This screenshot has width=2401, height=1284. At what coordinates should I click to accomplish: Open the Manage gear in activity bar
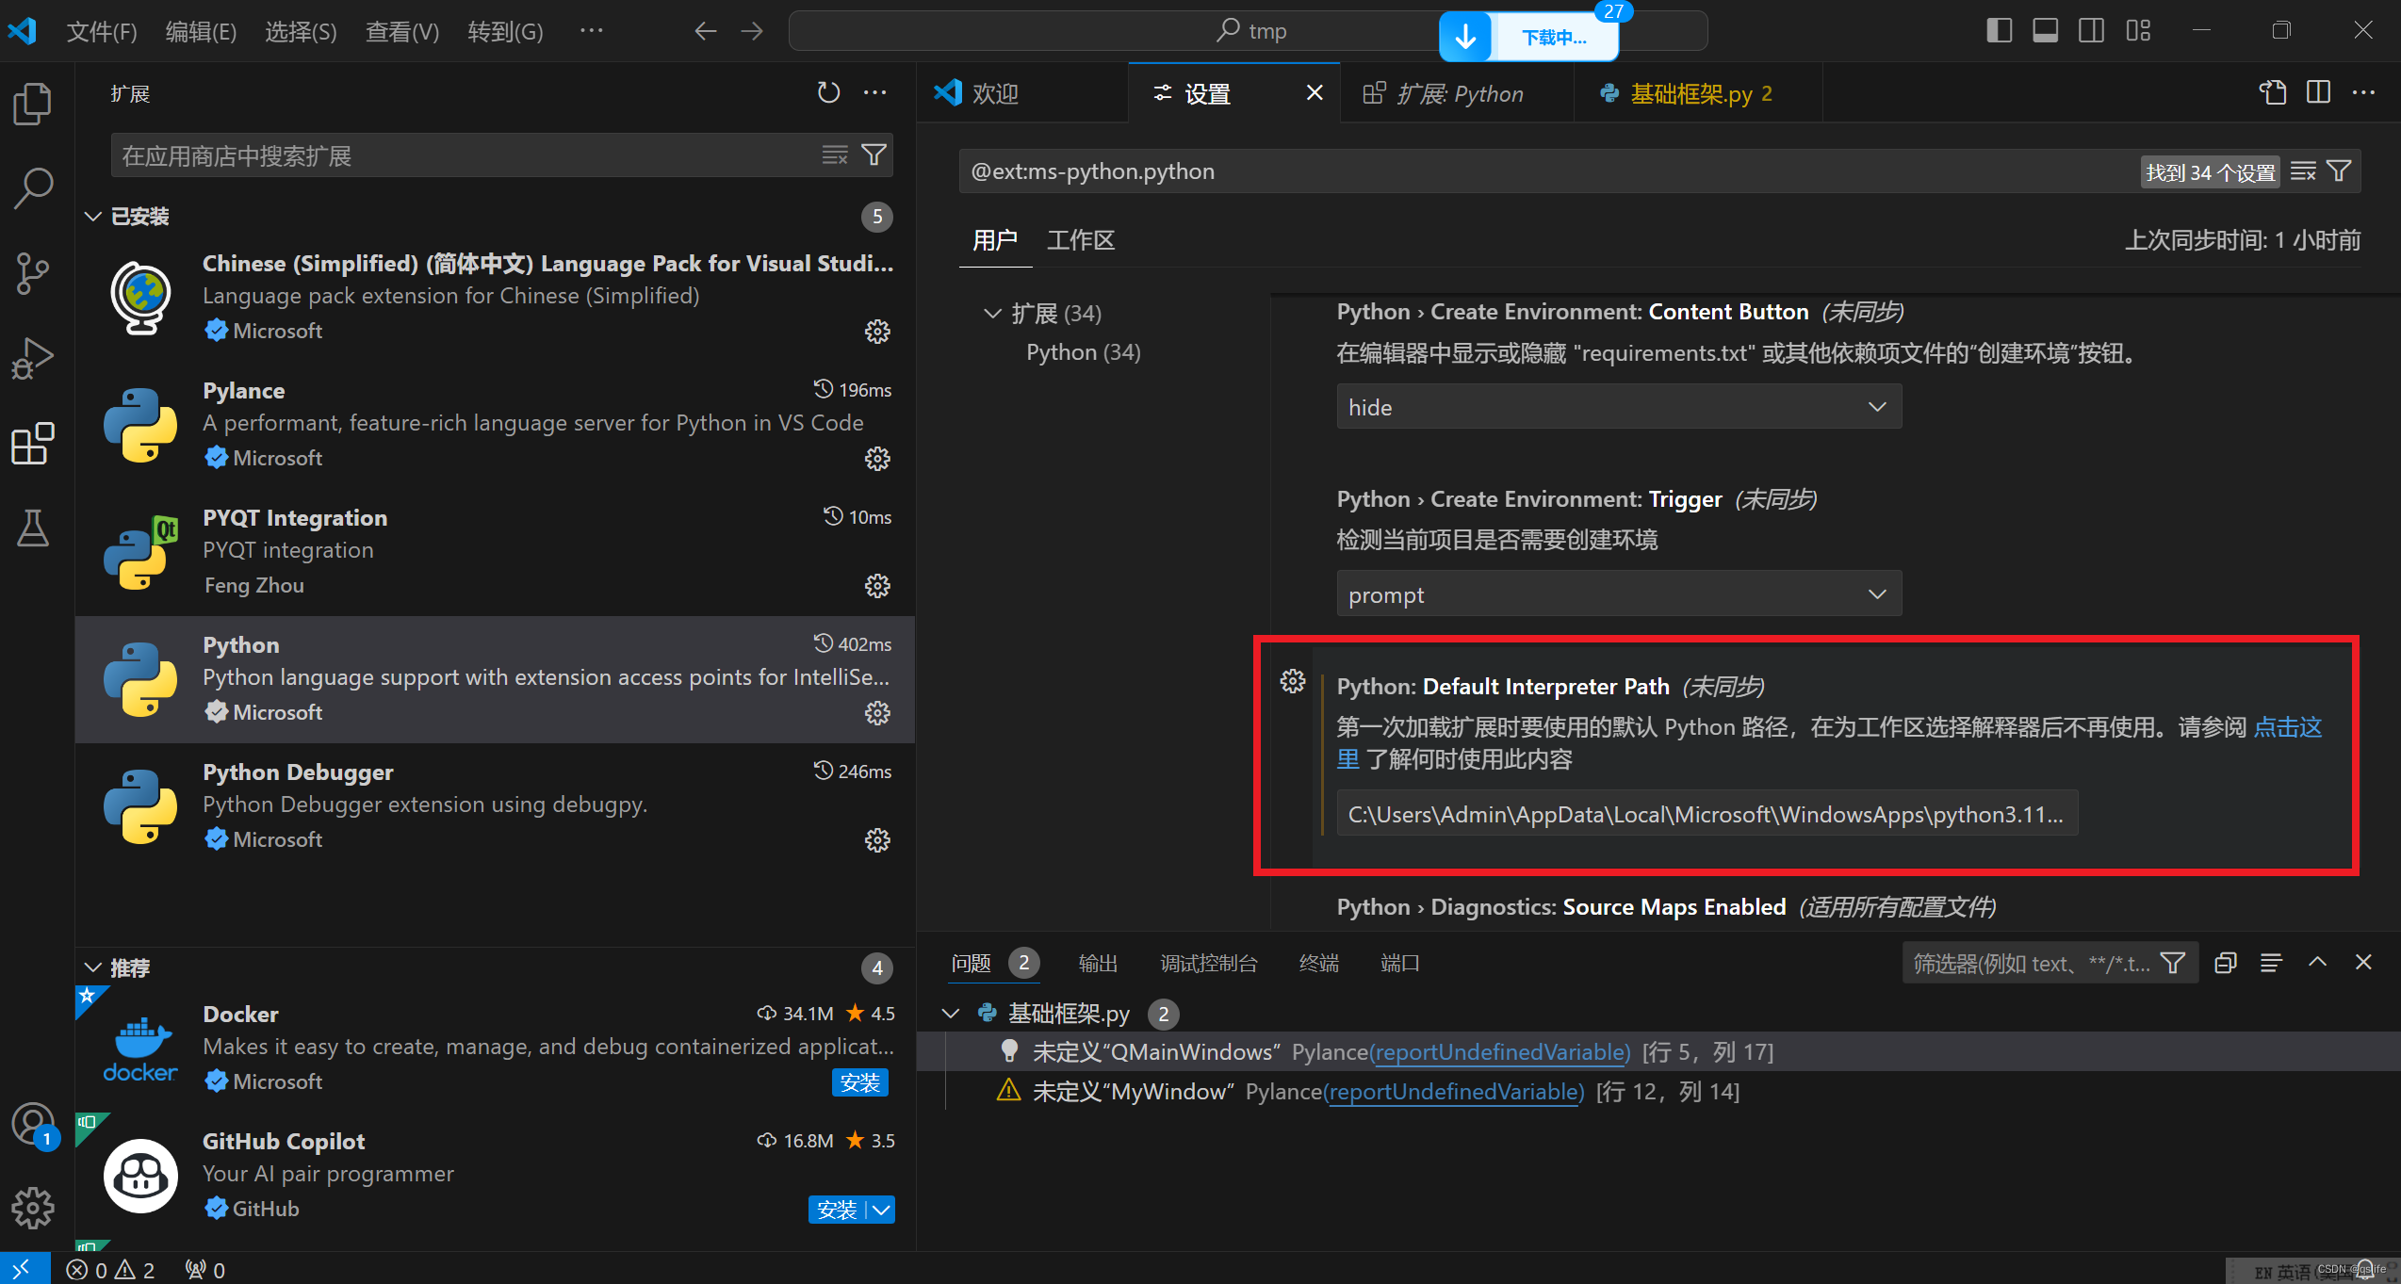pyautogui.click(x=33, y=1208)
